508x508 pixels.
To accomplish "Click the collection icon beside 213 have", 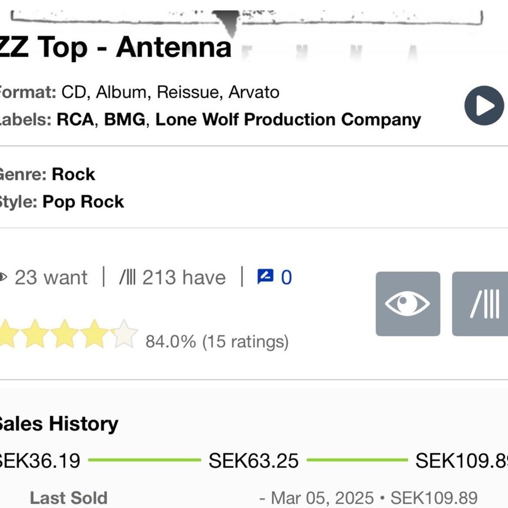I will 127,277.
